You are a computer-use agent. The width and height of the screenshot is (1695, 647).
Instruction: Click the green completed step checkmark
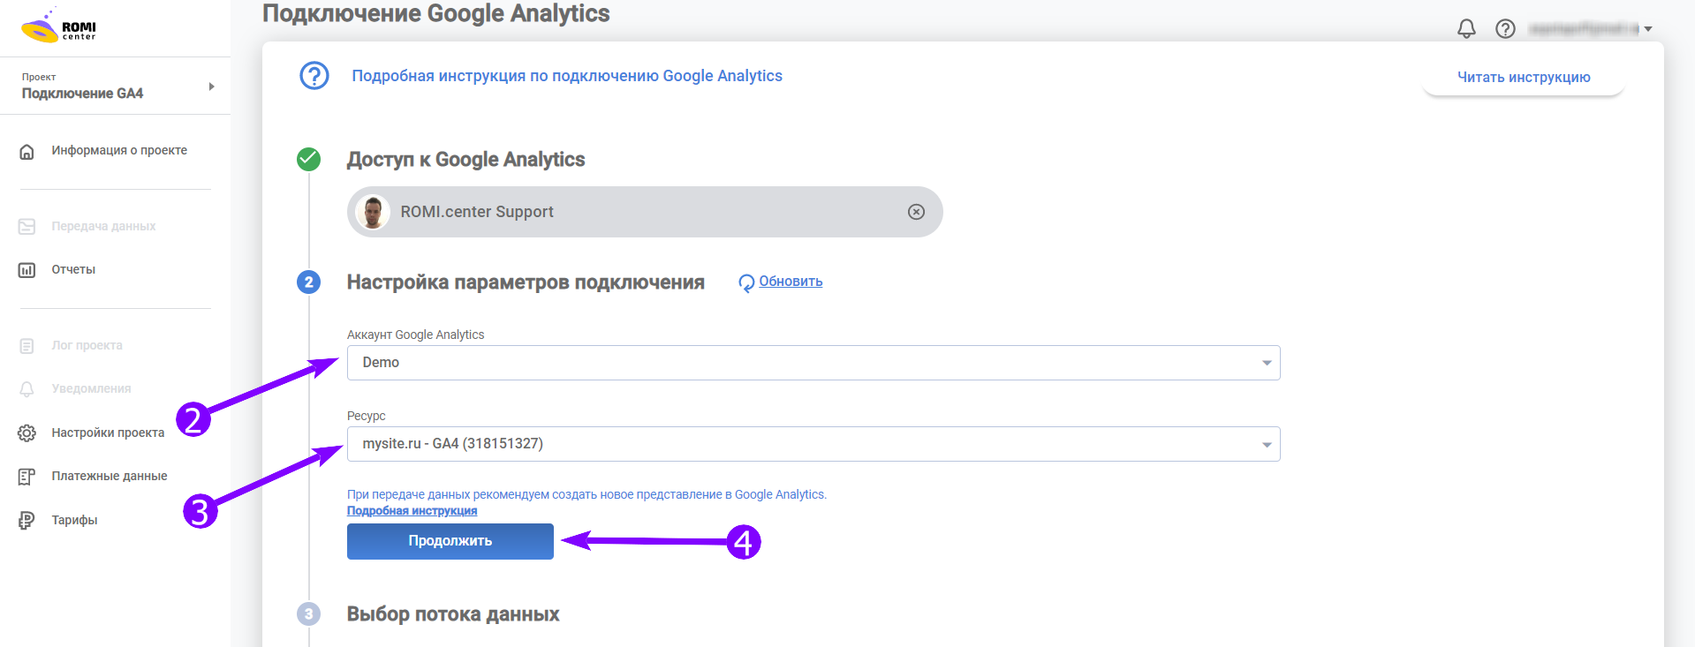[308, 159]
